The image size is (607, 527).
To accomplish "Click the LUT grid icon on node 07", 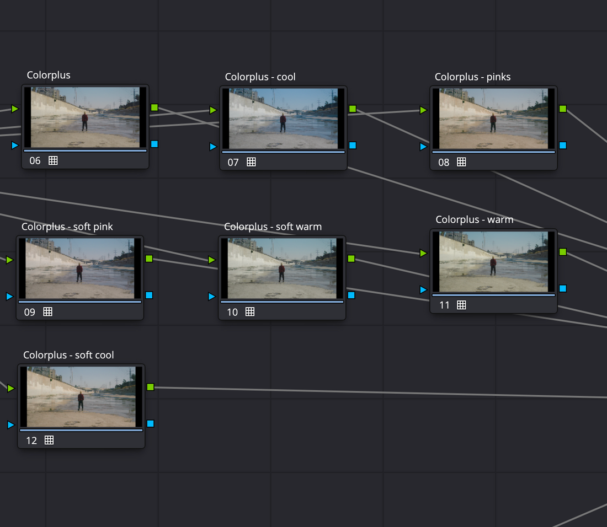I will pos(251,162).
